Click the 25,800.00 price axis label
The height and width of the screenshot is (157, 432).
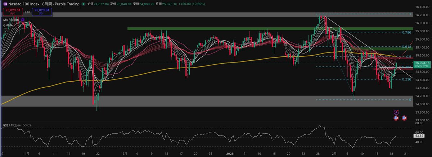(x=423, y=31)
